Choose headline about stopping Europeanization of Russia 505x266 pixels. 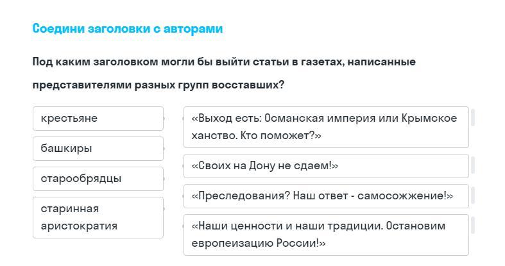[325, 235]
